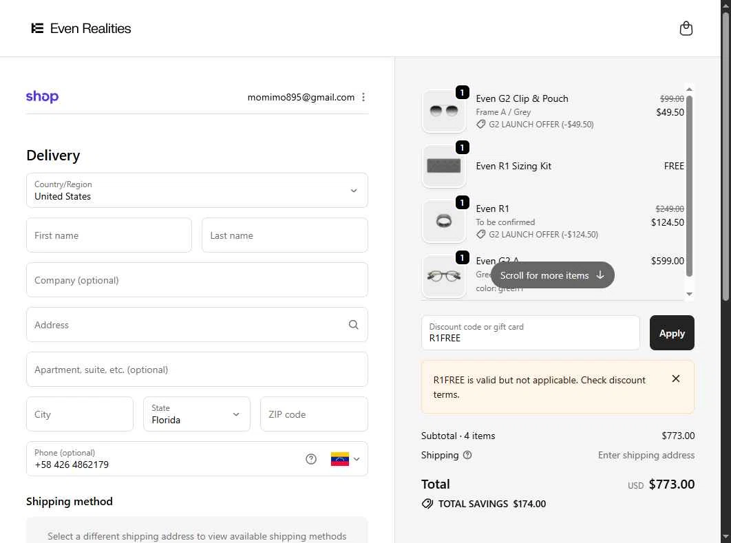731x543 pixels.
Task: Open the phone country flag selector
Action: point(345,458)
